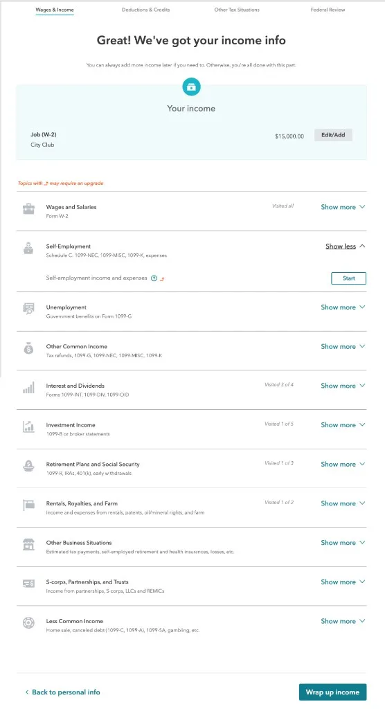Screen dimensions: 385x709
Task: Click the storefront icon for Other Business Situations
Action: click(x=28, y=544)
